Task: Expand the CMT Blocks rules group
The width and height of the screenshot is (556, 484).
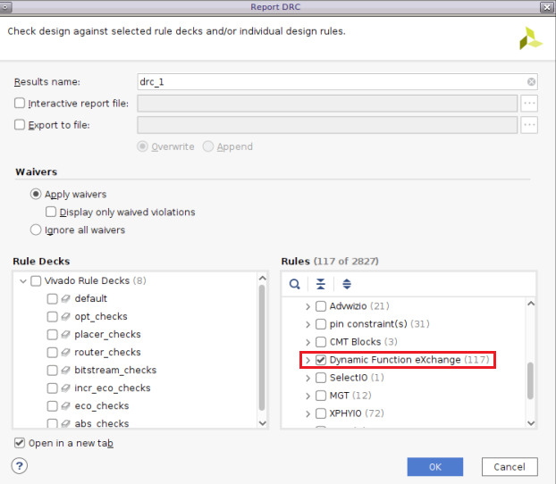Action: (x=307, y=342)
